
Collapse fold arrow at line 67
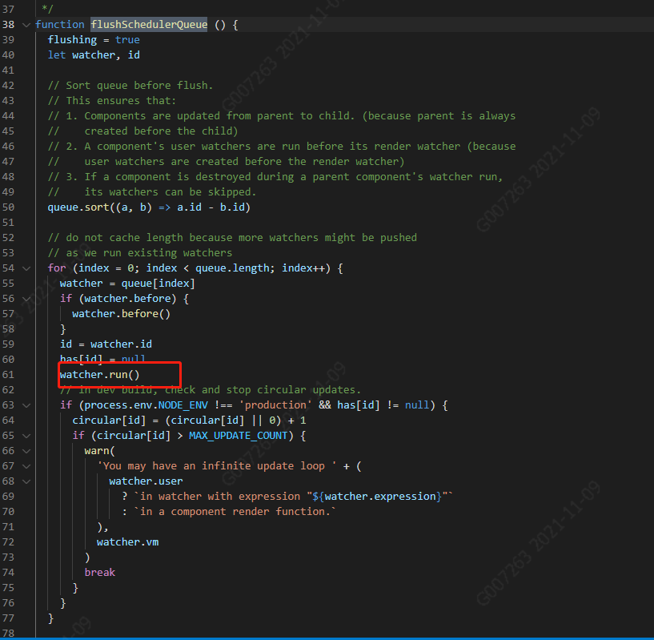(x=26, y=466)
